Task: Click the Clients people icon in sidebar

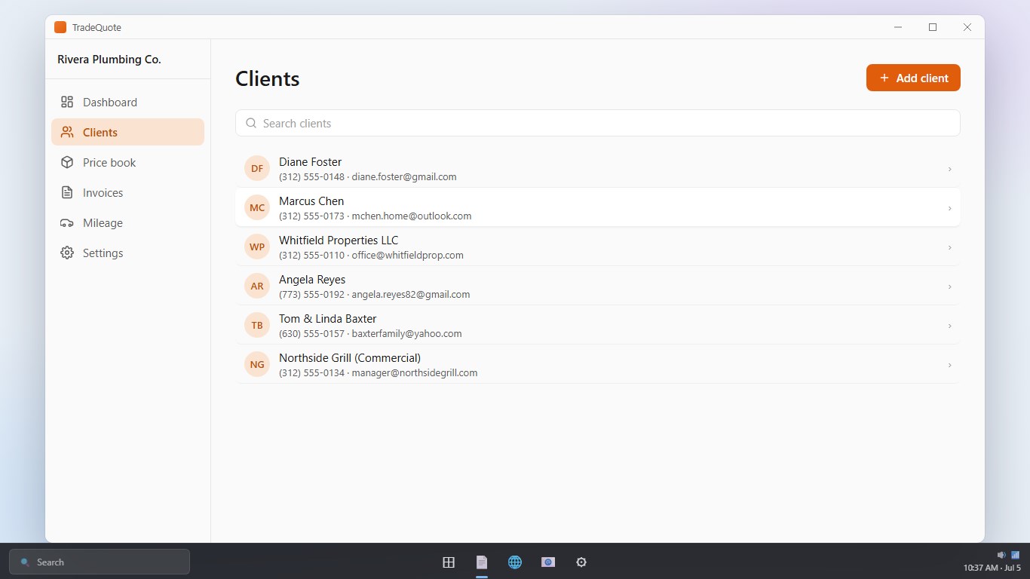Action: [67, 132]
